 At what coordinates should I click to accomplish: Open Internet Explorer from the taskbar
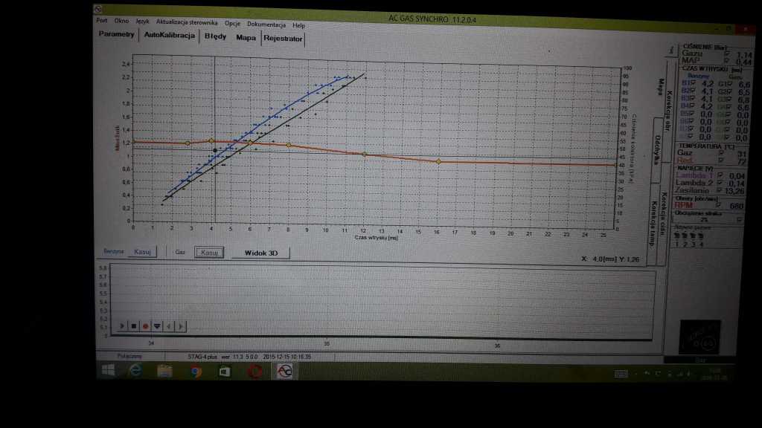(x=135, y=371)
